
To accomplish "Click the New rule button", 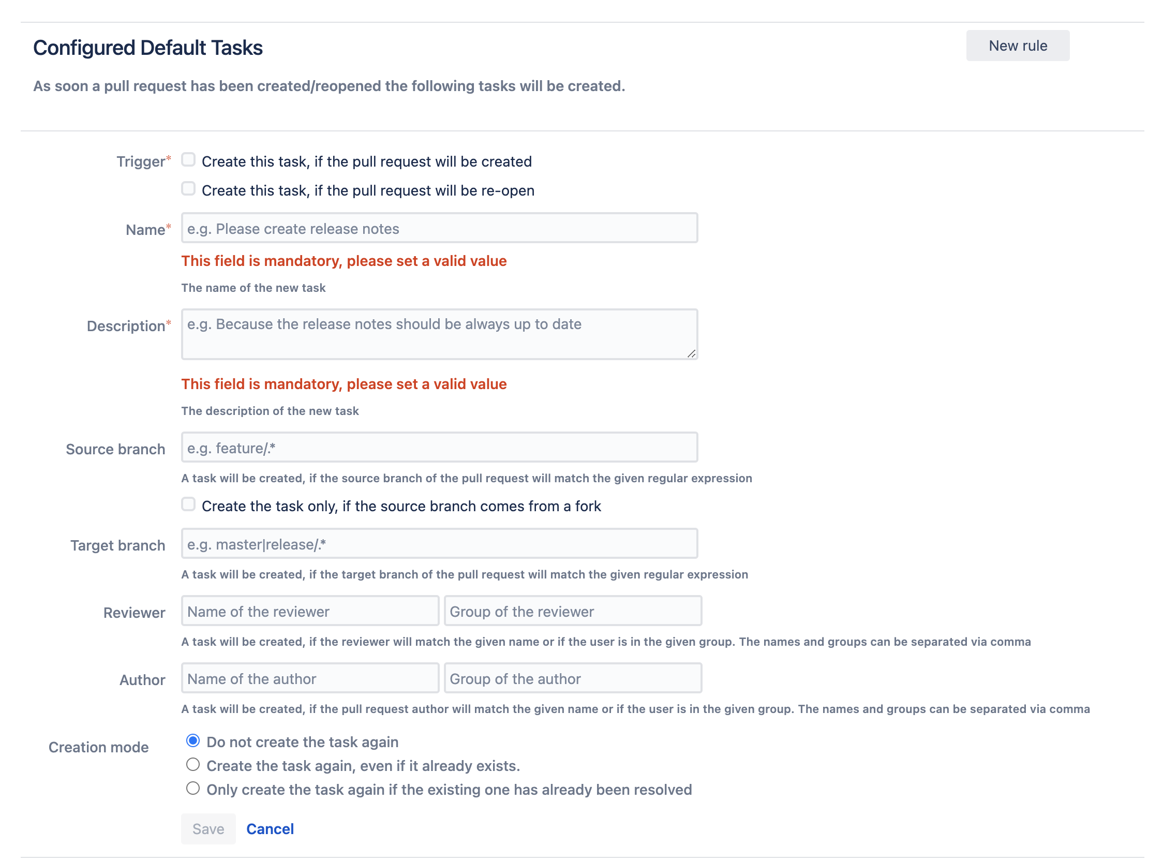I will [x=1017, y=46].
